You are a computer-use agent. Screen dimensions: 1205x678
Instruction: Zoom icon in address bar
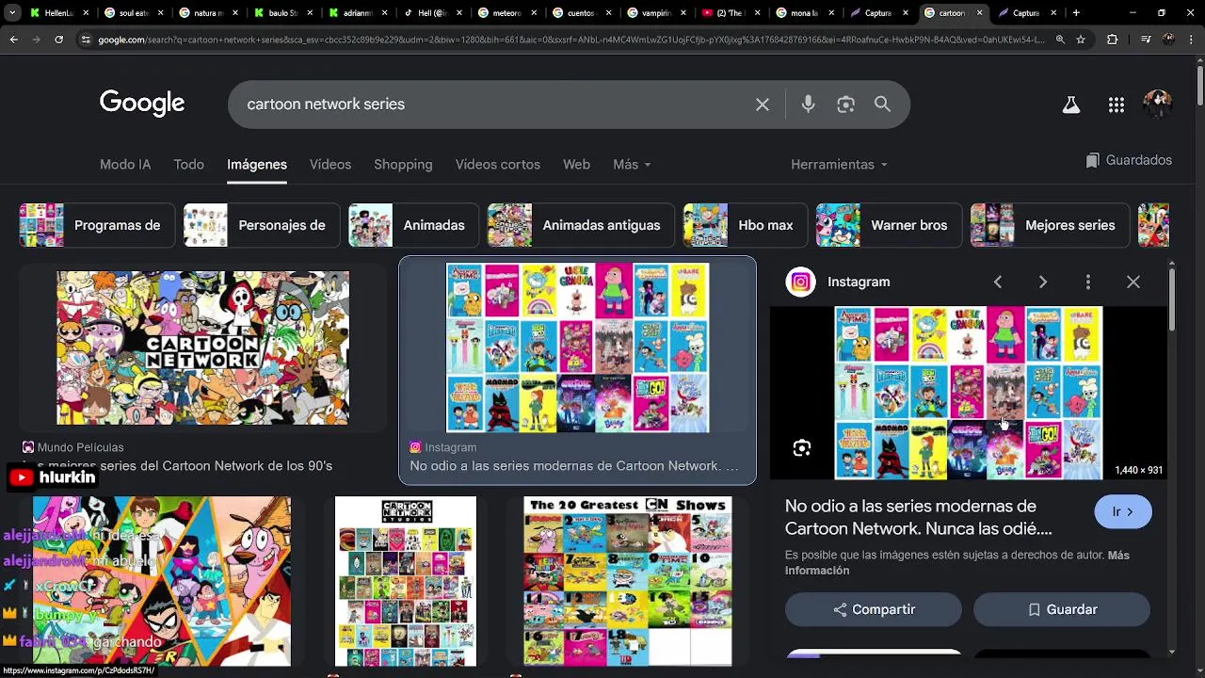(1060, 40)
